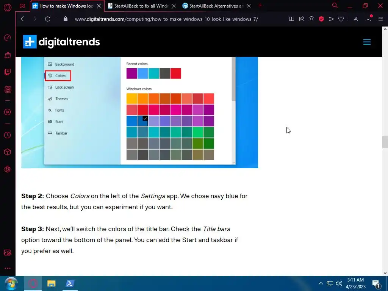Close the 'StartAllBack Alternatives' tab
Screen dimensions: 388x291
point(249,6)
